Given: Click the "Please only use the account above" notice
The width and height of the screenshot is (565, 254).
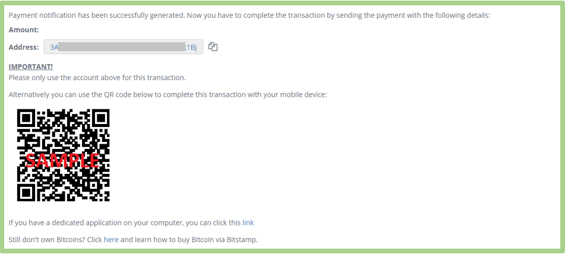Looking at the screenshot, I should [x=97, y=78].
